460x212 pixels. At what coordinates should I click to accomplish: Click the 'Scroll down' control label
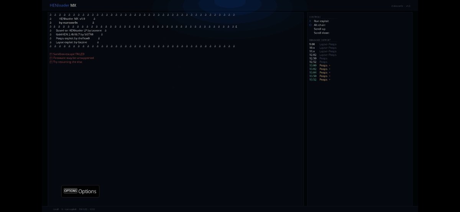322,33
